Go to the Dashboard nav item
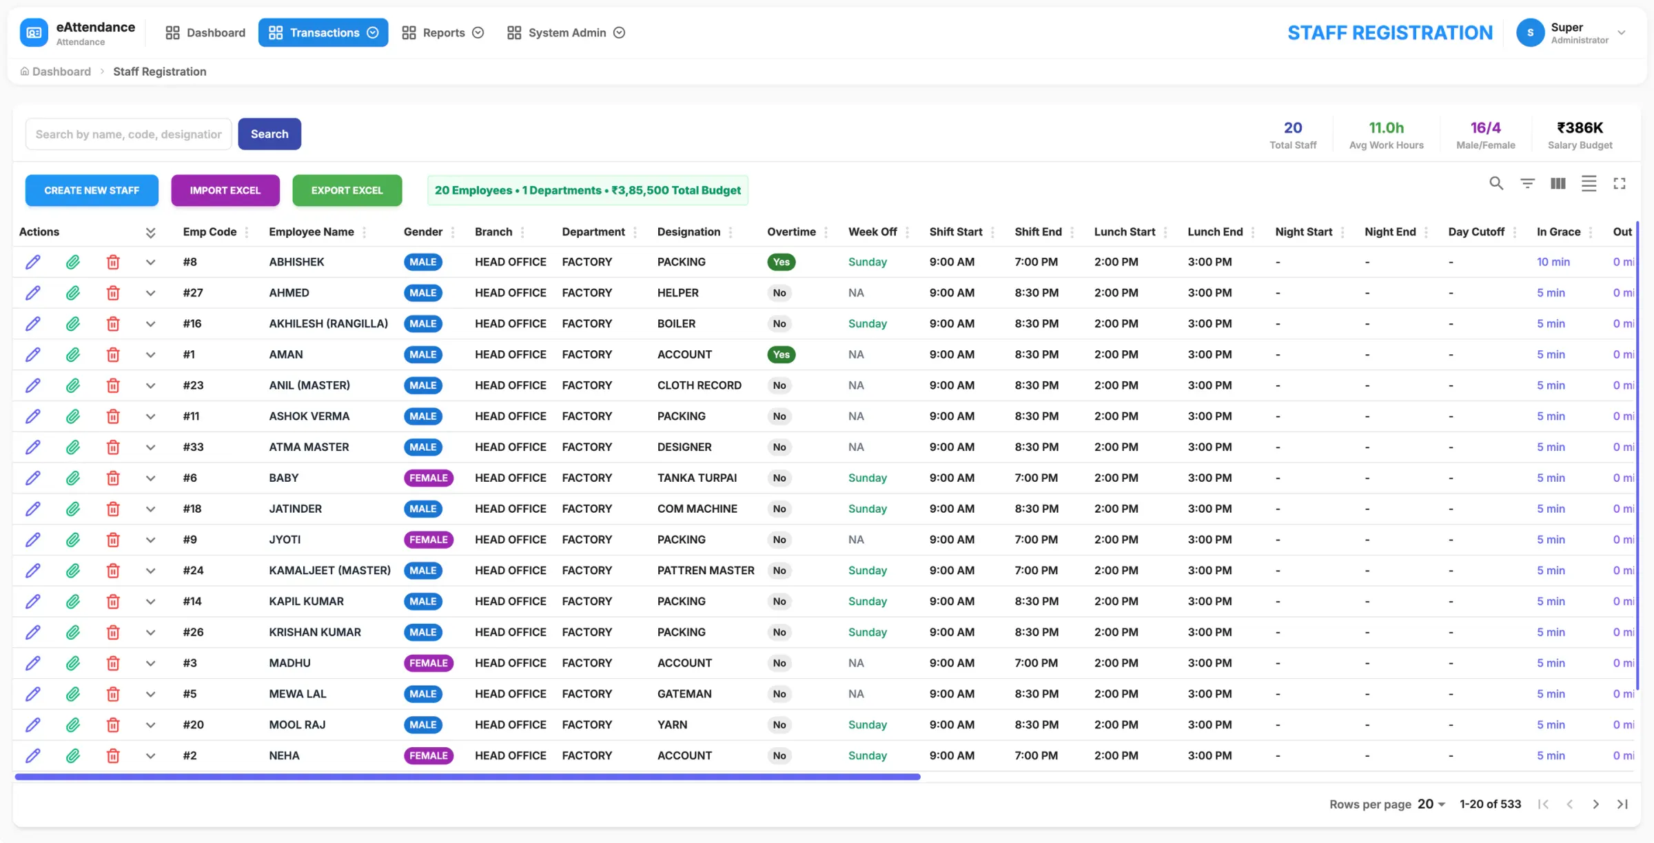The image size is (1654, 843). (205, 32)
